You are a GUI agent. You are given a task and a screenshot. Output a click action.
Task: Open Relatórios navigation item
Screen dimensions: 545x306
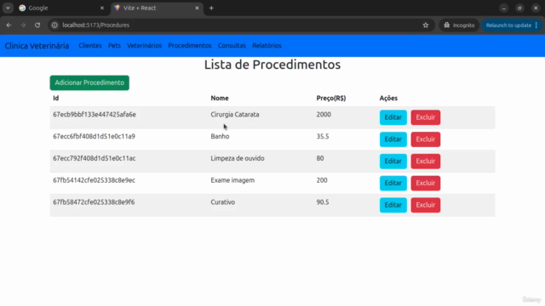(x=267, y=45)
